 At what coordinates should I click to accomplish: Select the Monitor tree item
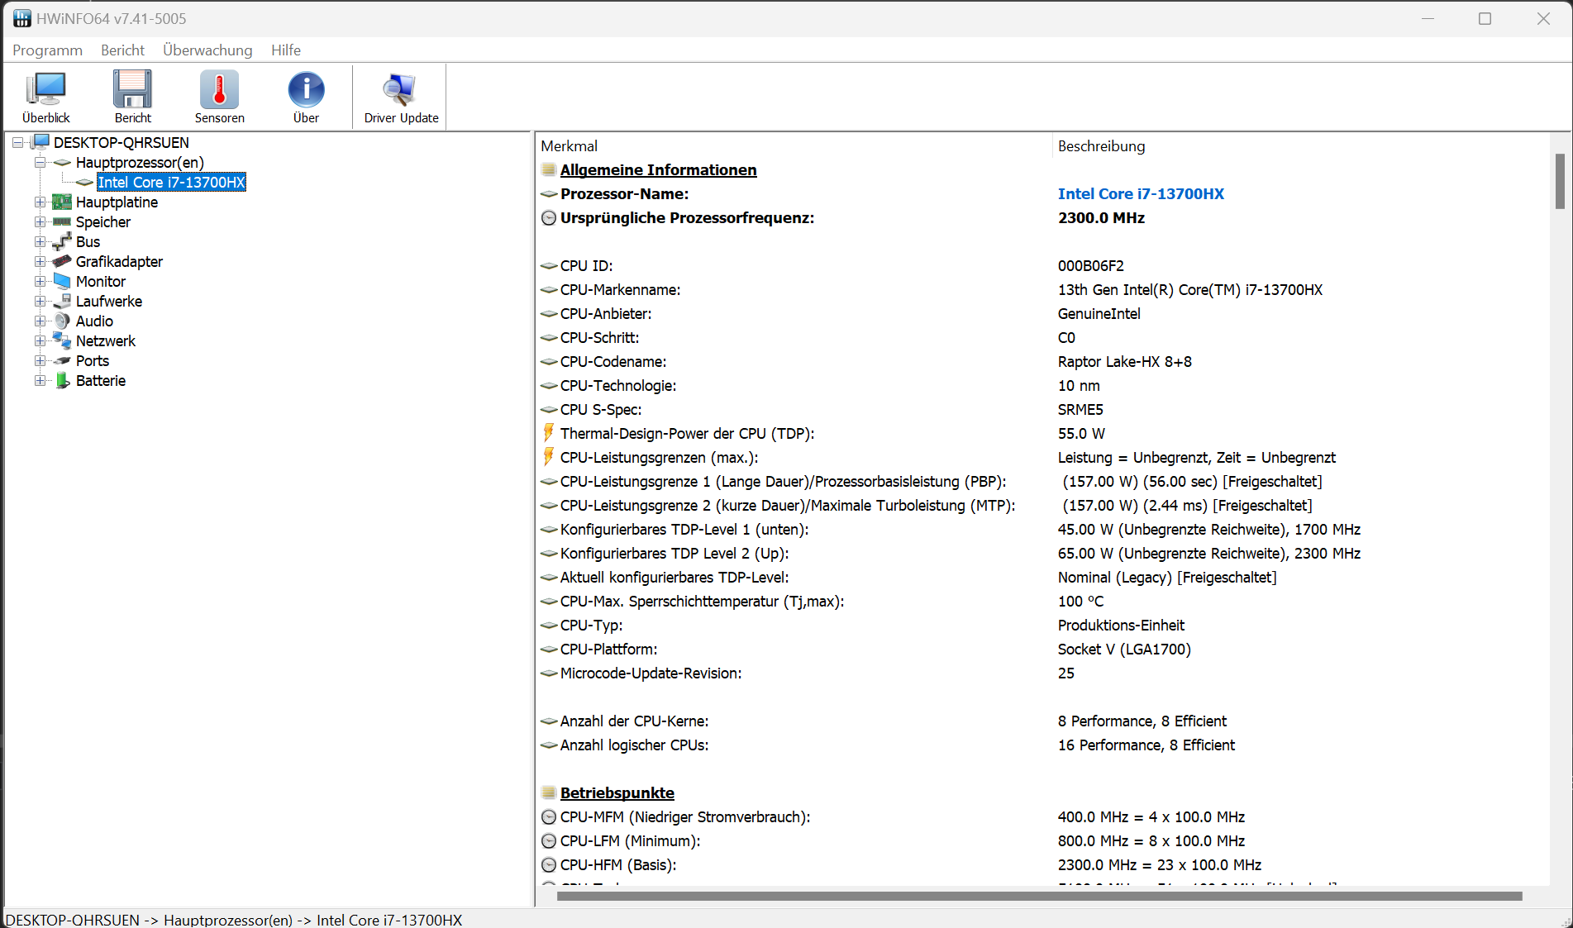coord(101,282)
